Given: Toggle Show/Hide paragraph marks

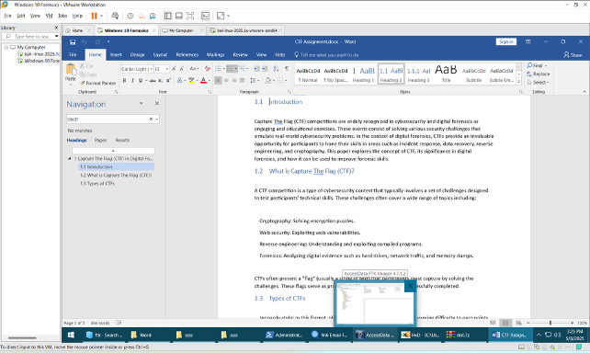Looking at the screenshot, I should (x=287, y=69).
